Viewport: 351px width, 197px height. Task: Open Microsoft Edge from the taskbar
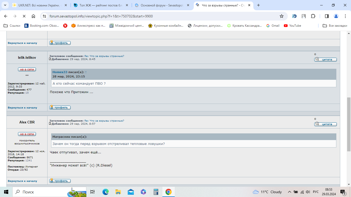point(105,192)
